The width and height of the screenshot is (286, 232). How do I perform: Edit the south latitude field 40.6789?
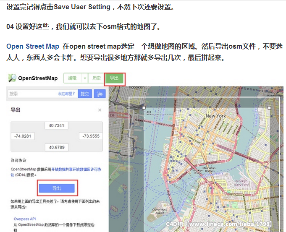click(x=57, y=147)
